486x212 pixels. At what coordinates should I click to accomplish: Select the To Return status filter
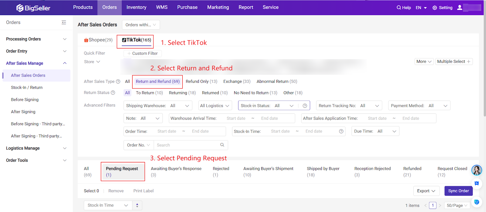pos(149,93)
